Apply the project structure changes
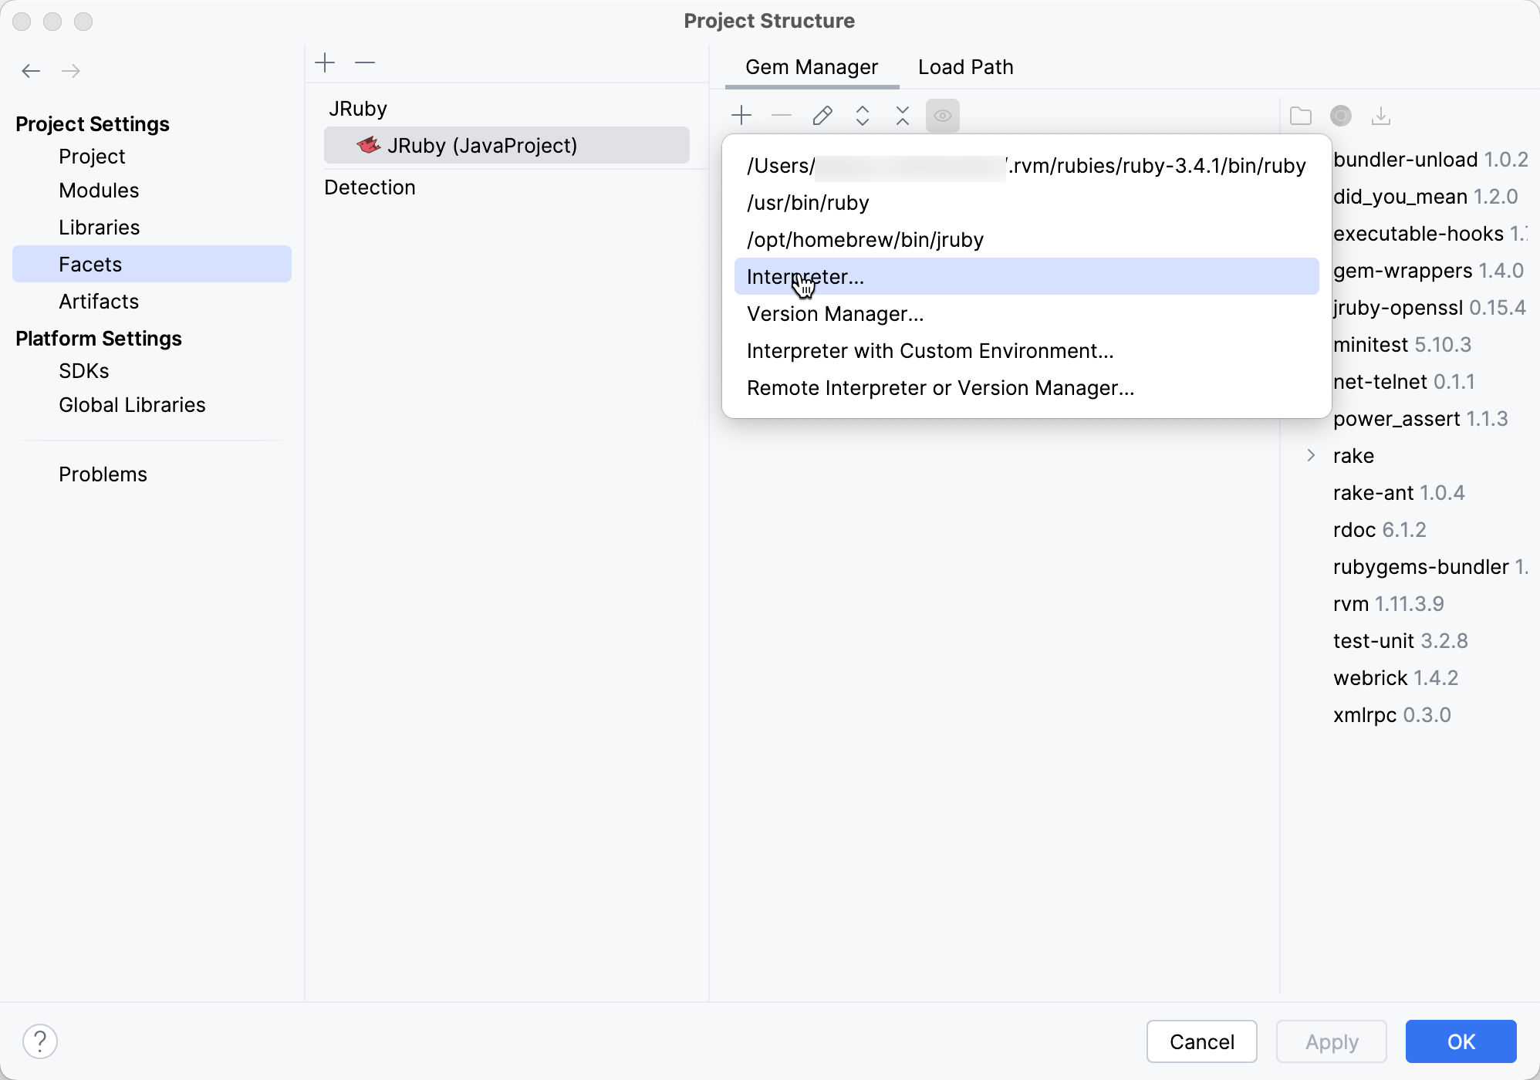This screenshot has width=1540, height=1080. click(x=1330, y=1041)
